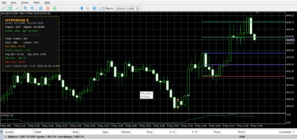Click the chart shift triangle marker
The image size is (297, 140).
coord(257,13)
